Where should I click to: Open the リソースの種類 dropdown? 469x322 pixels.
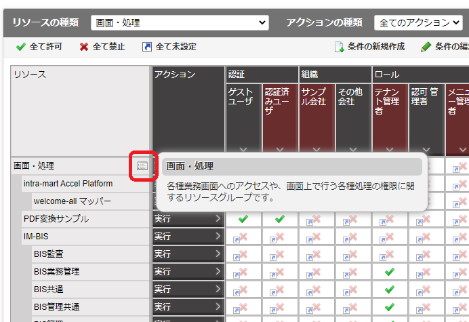[x=180, y=22]
